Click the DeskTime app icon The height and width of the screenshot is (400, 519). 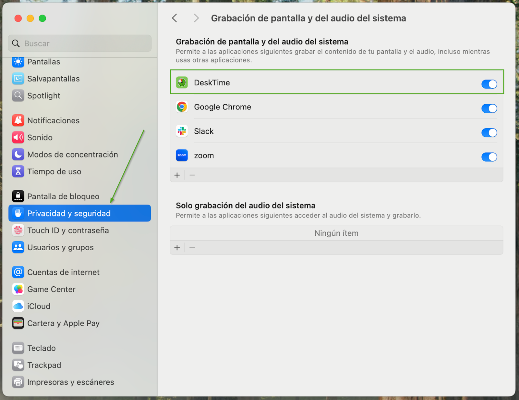182,82
